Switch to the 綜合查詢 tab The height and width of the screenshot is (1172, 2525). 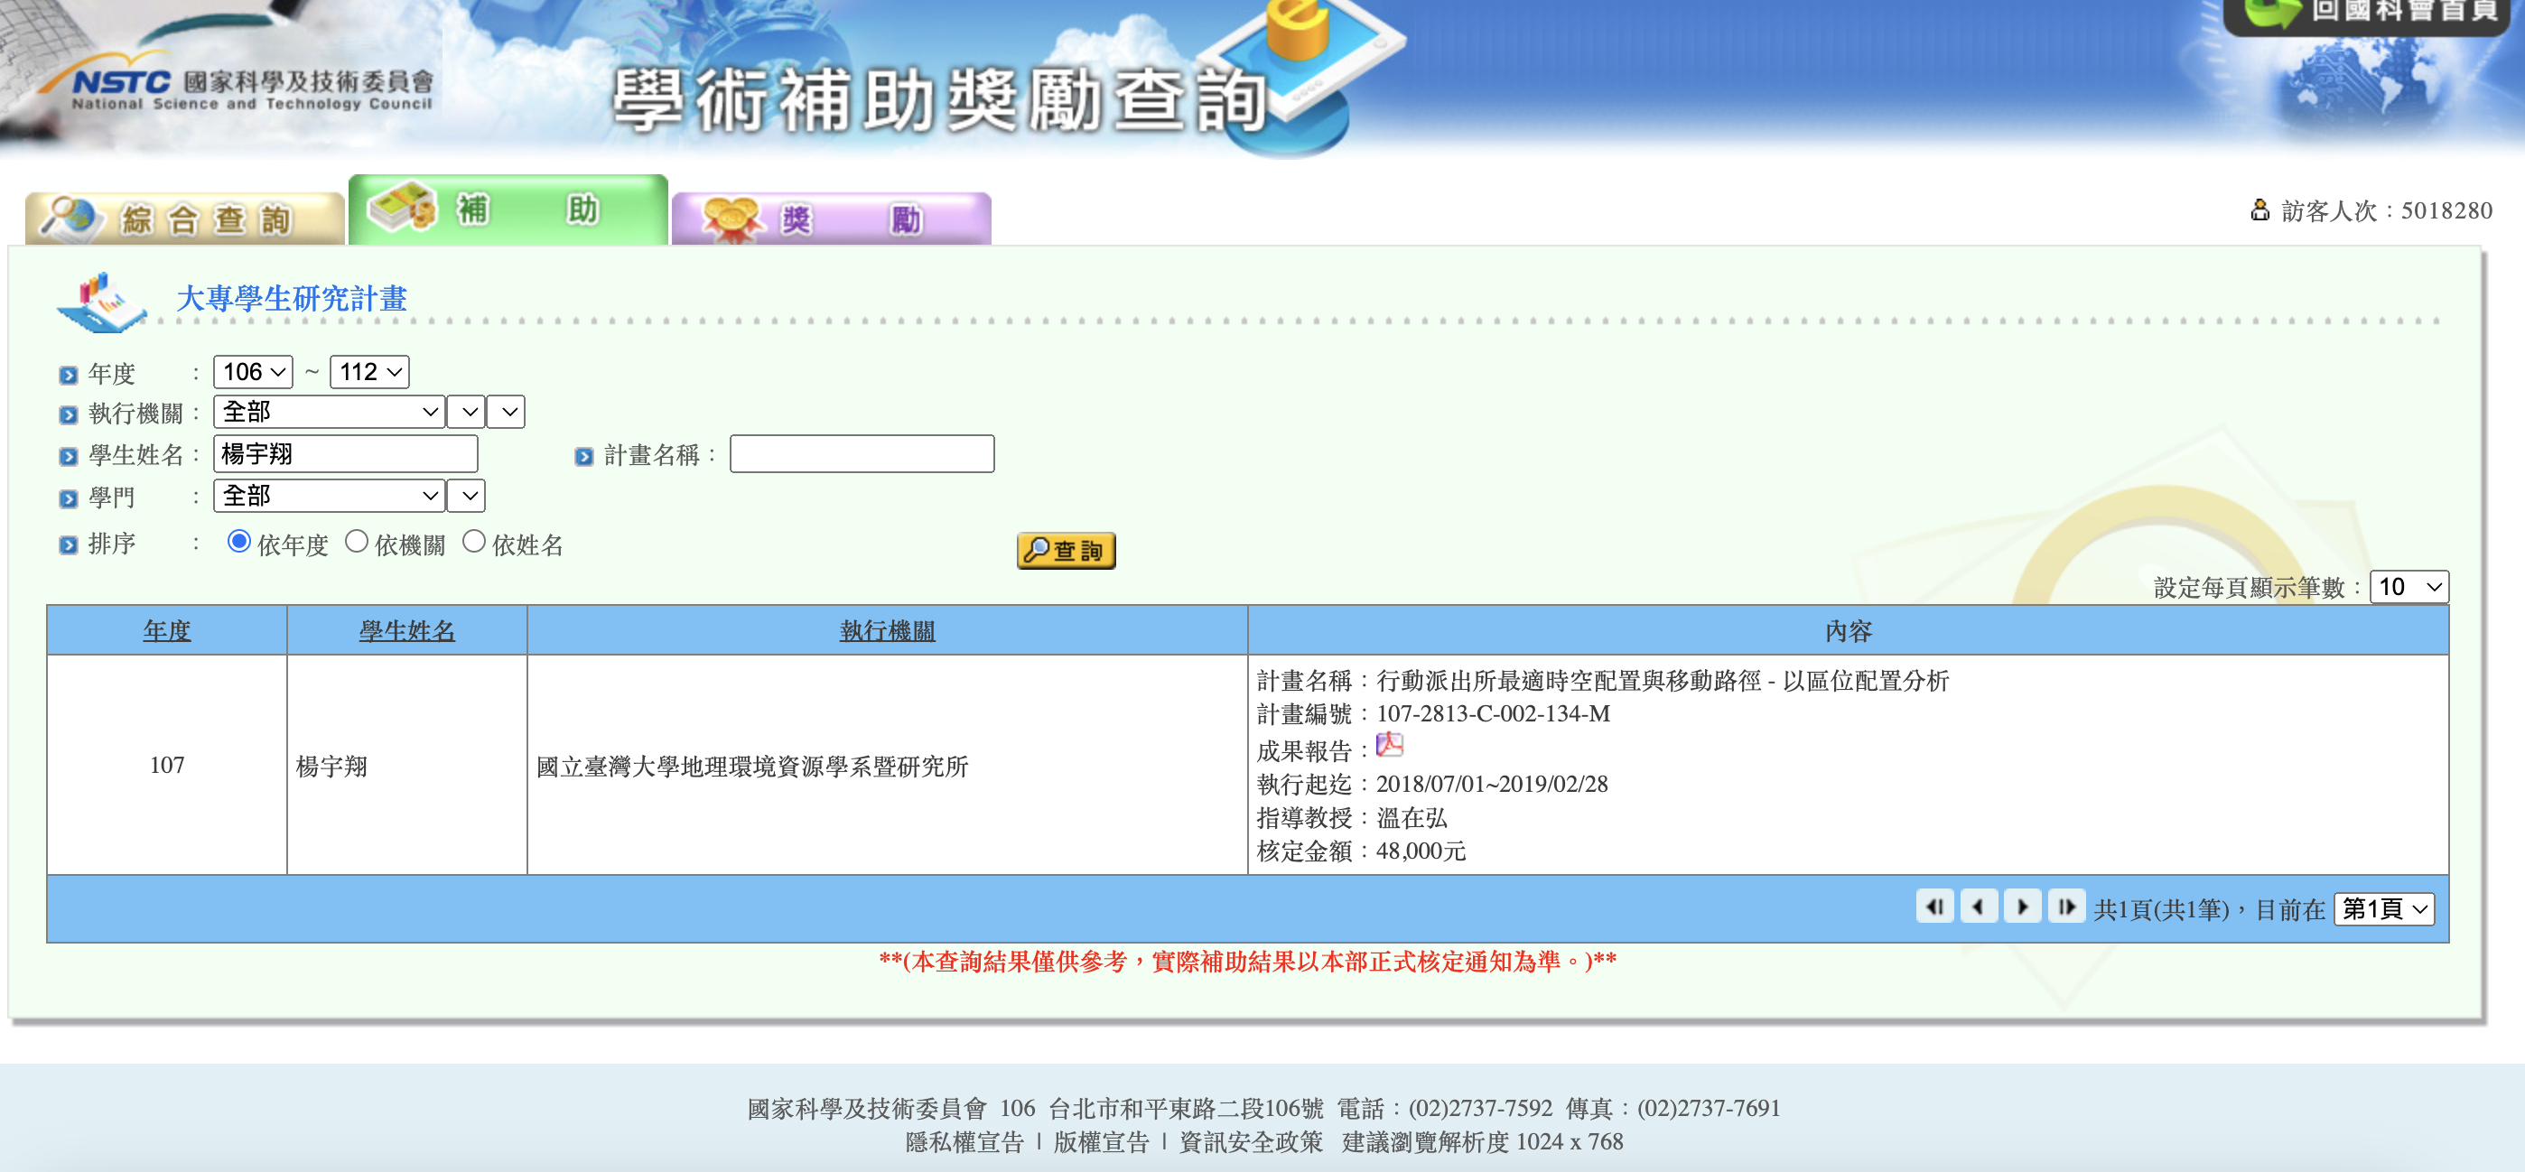184,219
